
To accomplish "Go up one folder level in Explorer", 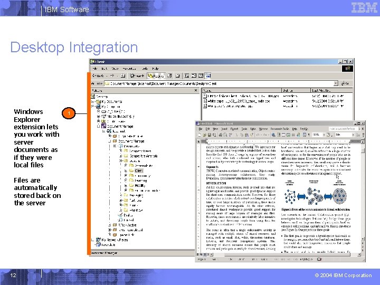I will pyautogui.click(x=123, y=76).
